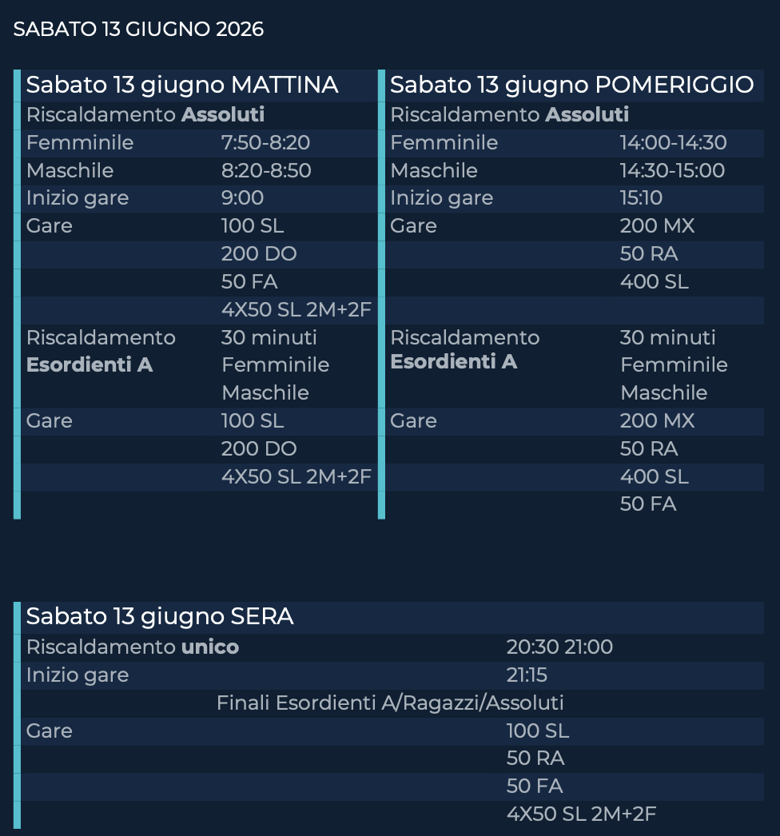Select the 21:15 evening start time
Image resolution: width=780 pixels, height=836 pixels.
pyautogui.click(x=527, y=675)
